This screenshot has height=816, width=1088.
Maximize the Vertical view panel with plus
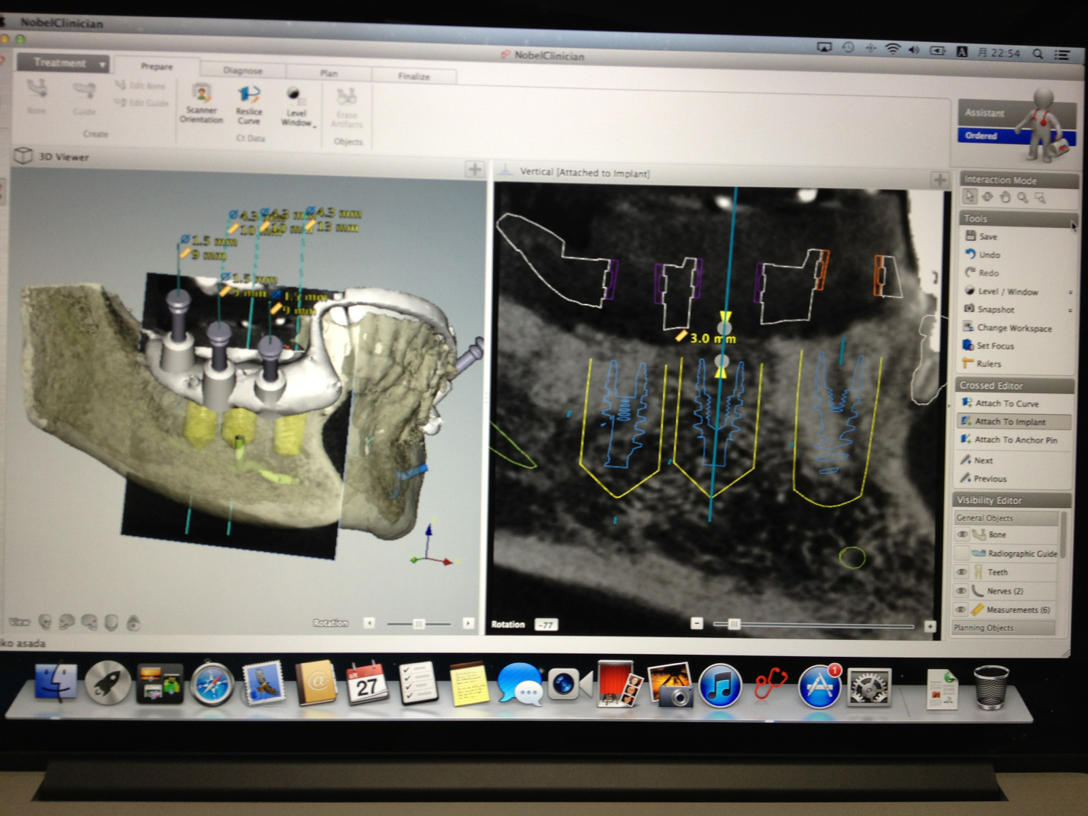(940, 180)
